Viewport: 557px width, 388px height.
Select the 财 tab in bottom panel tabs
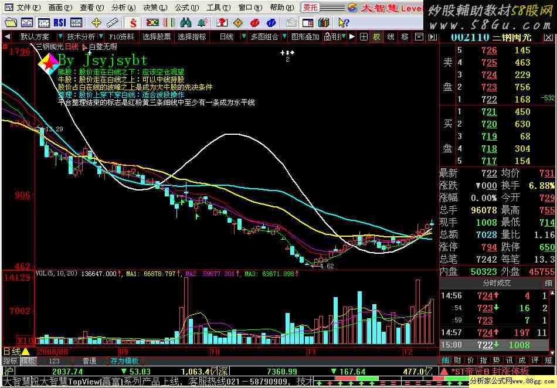coord(457,360)
